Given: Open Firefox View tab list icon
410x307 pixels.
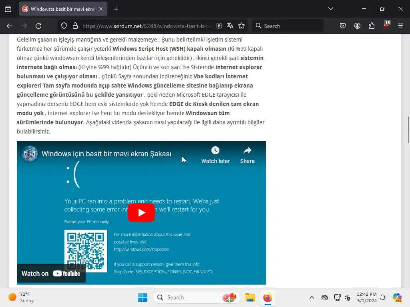Looking at the screenshot, I should click(8, 9).
